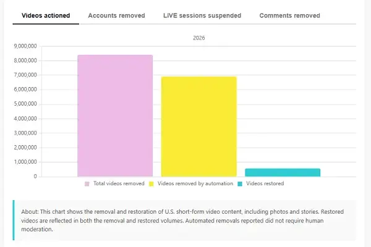Screen dimensions: 371x247
Task: Click the 1,000,000 axis label
Action: [25, 162]
